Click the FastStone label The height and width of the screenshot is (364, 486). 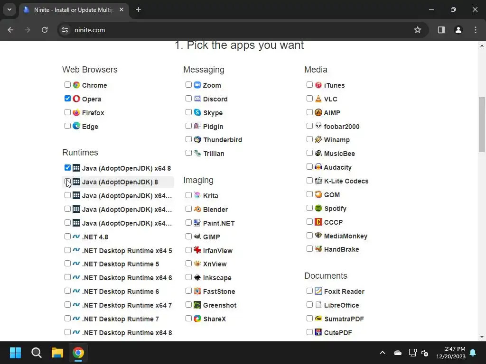(x=219, y=291)
